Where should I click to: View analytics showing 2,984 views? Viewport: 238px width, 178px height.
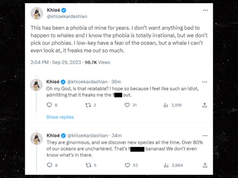tap(165, 165)
